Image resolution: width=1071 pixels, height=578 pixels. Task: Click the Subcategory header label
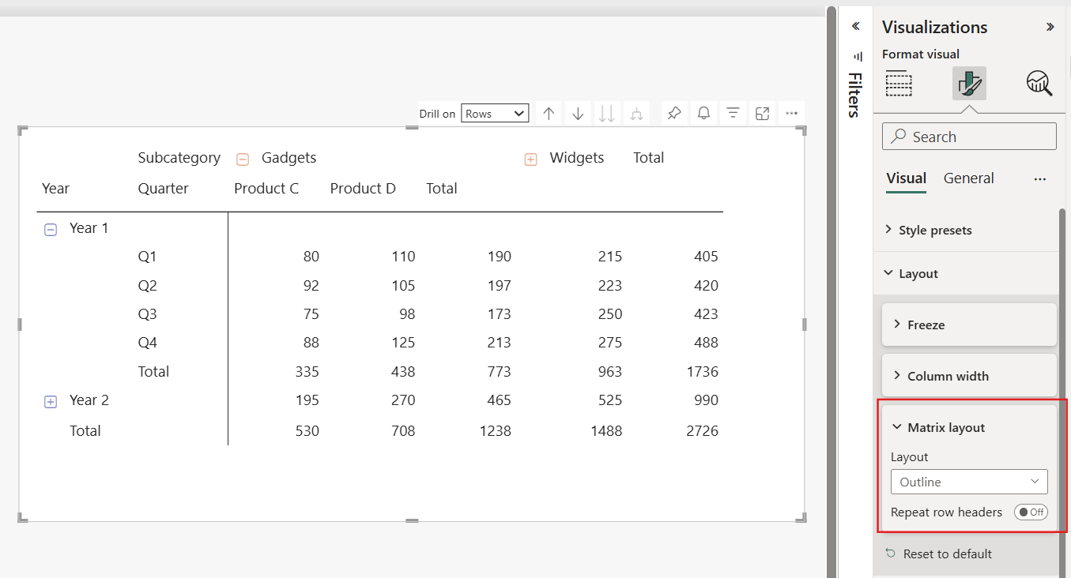179,158
